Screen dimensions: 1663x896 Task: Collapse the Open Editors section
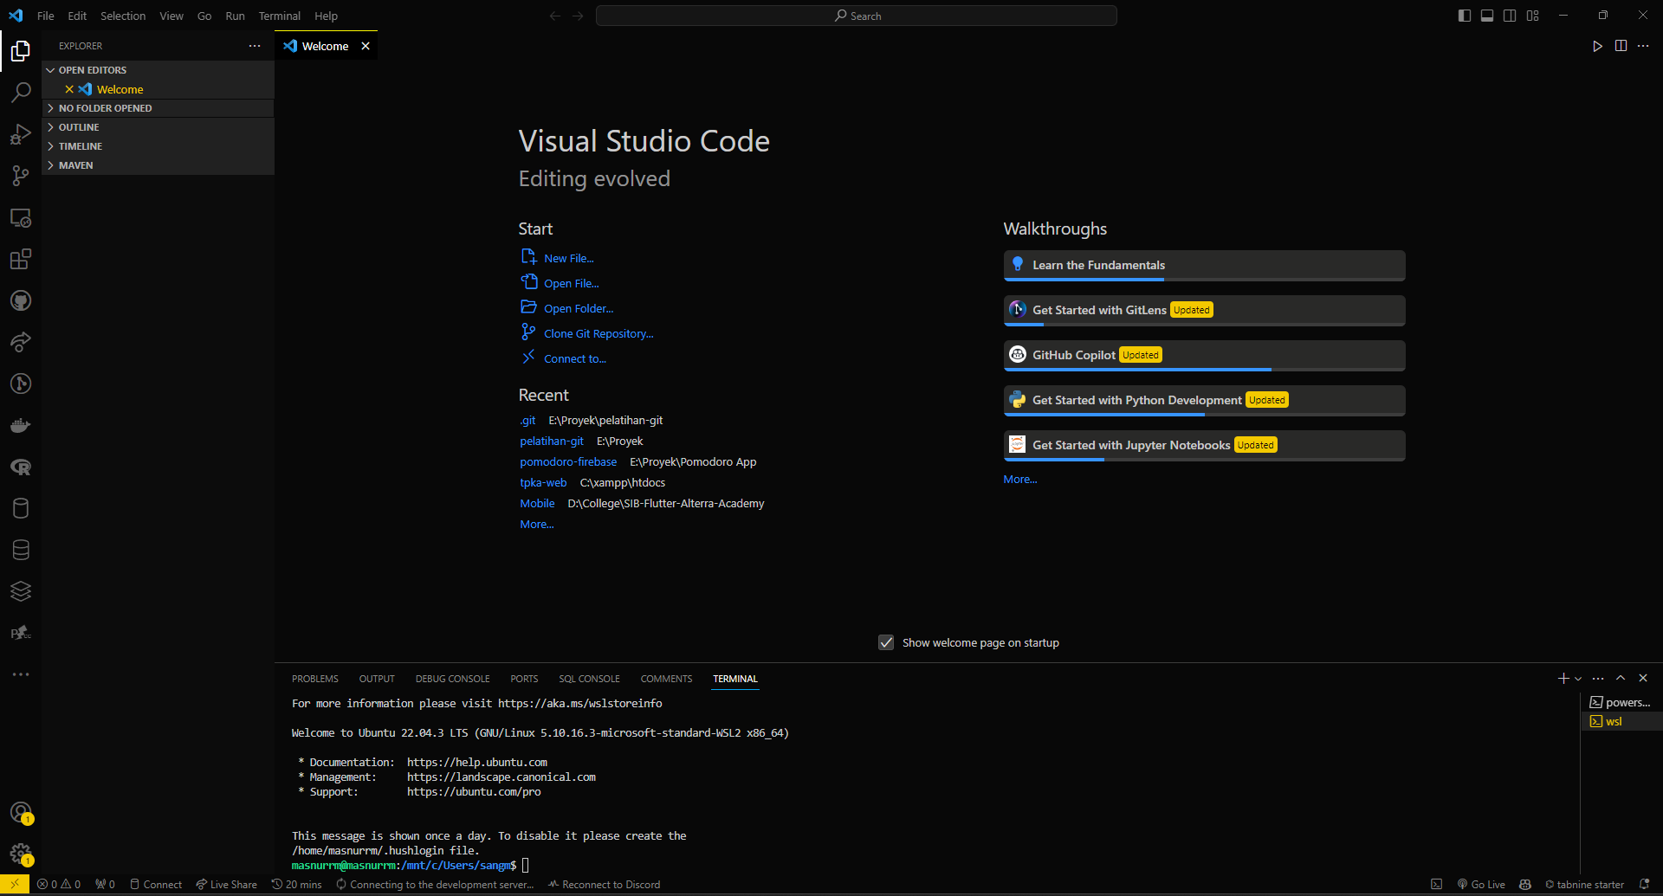pos(158,70)
